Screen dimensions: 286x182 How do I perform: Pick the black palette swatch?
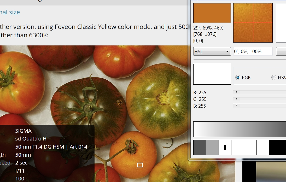pos(277,148)
